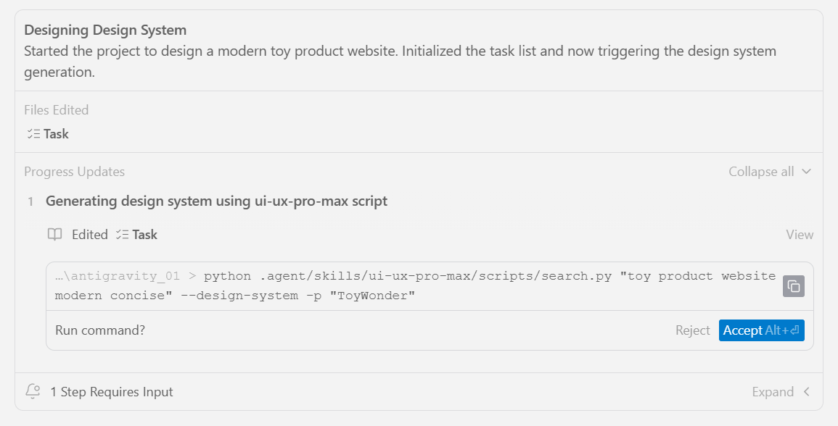838x426 pixels.
Task: Click the 'Run command?' prompt text
Action: (100, 330)
